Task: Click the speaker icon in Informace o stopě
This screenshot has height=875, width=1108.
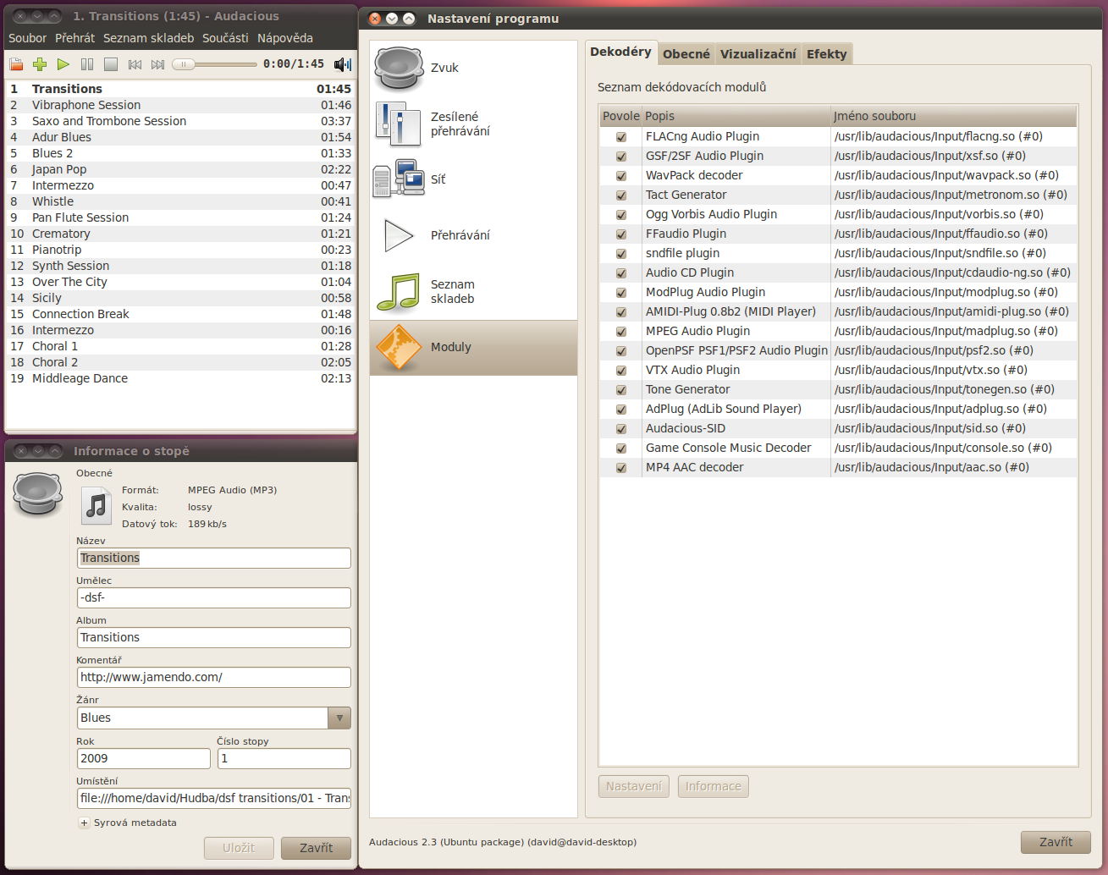Action: (x=38, y=493)
